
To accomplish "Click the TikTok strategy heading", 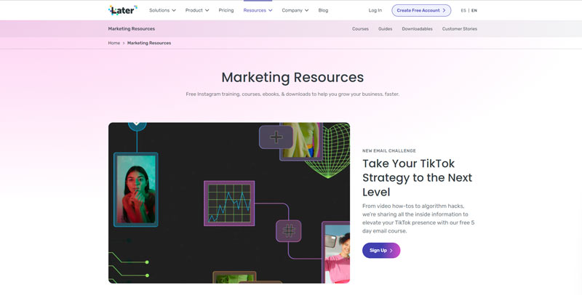I will pyautogui.click(x=417, y=177).
